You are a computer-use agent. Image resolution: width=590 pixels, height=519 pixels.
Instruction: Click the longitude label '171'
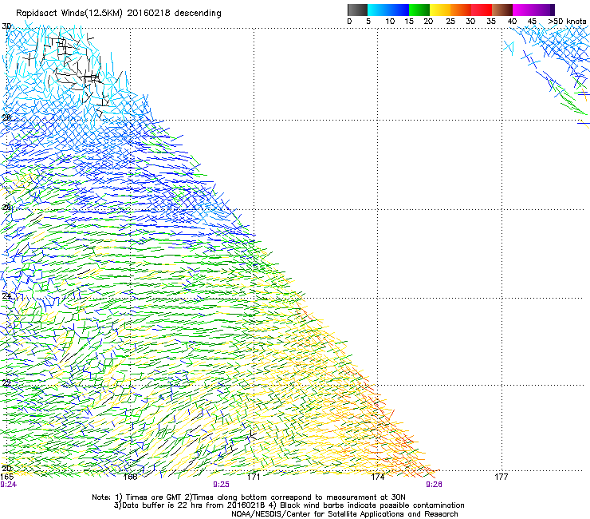click(254, 477)
